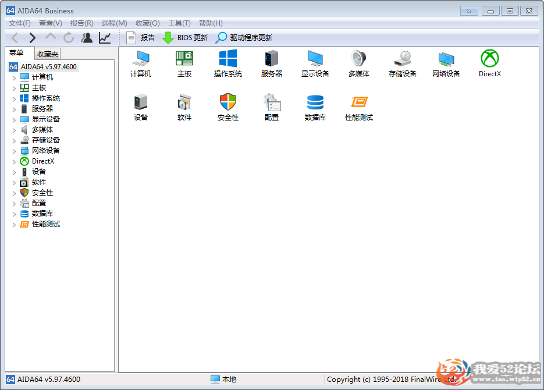Open the 文件(F) menu
Viewport: 544px width, 390px height.
click(19, 23)
